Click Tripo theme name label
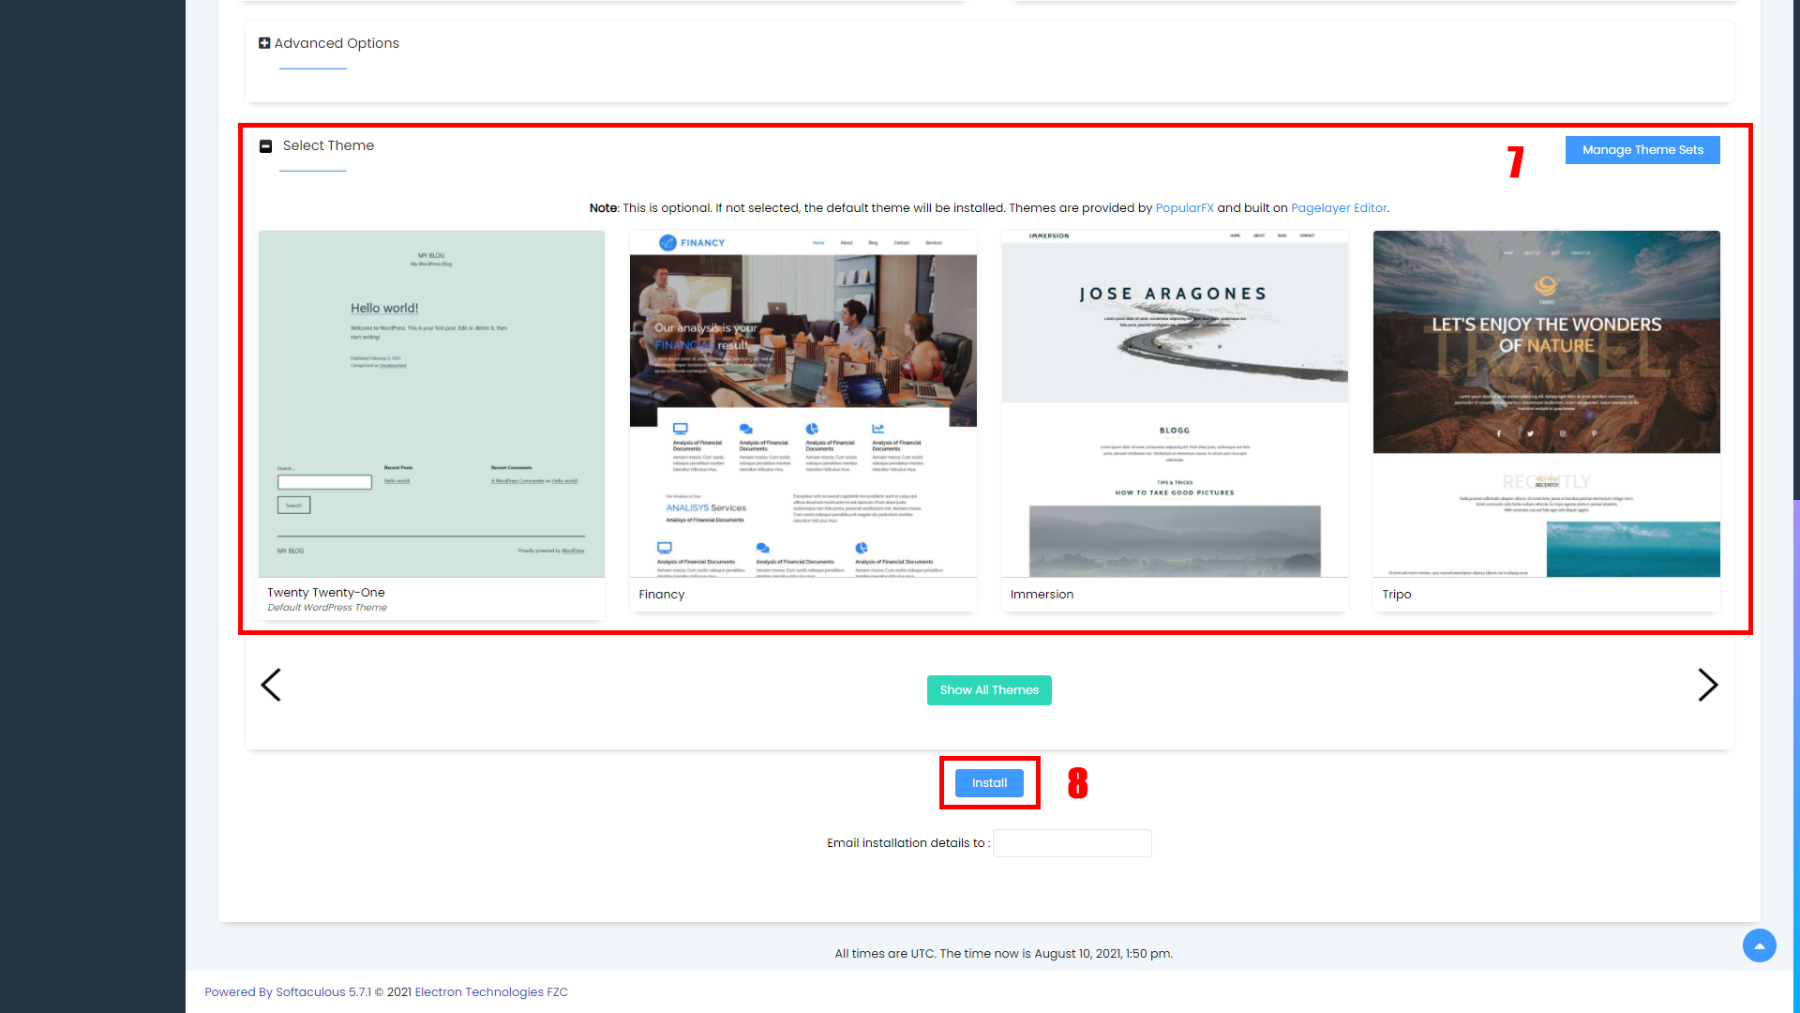1800x1013 pixels. coord(1396,595)
